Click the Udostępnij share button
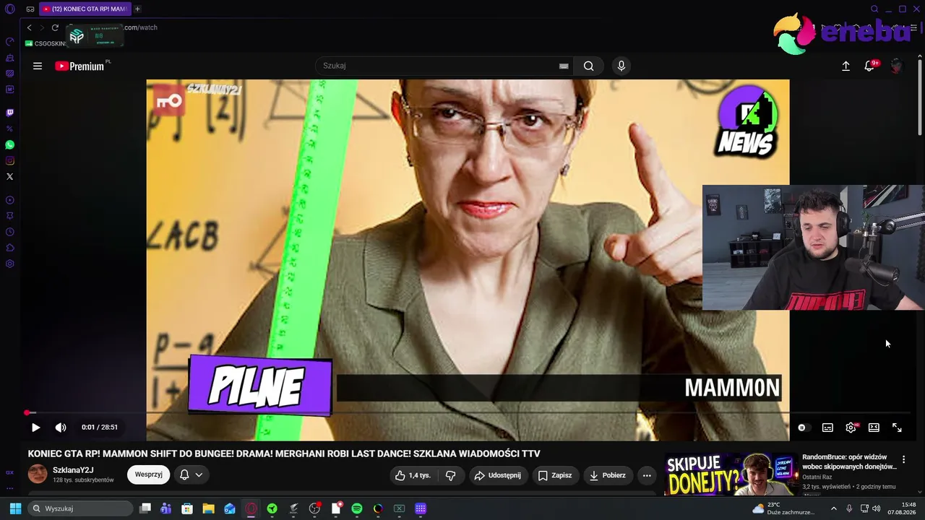The width and height of the screenshot is (925, 520). point(497,475)
